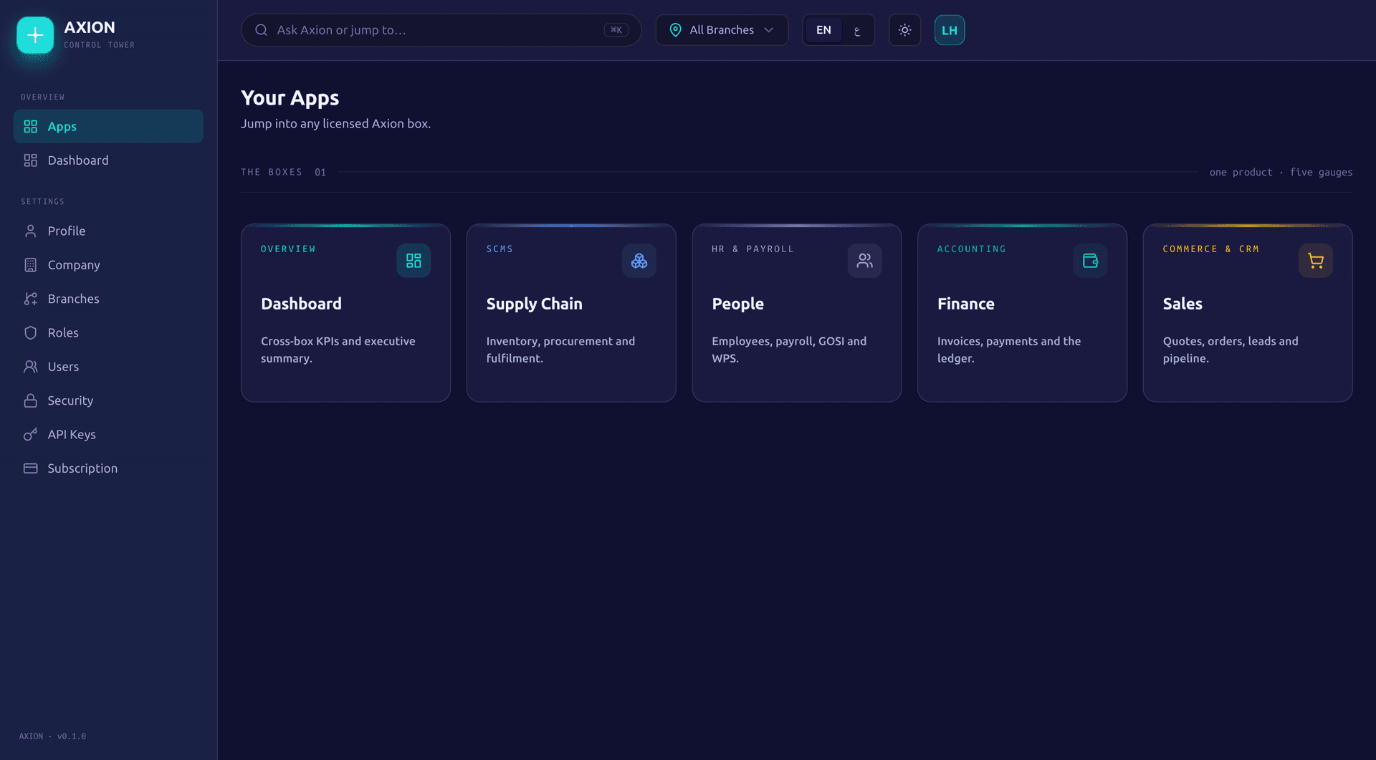
Task: Switch language to Arabic
Action: [857, 30]
